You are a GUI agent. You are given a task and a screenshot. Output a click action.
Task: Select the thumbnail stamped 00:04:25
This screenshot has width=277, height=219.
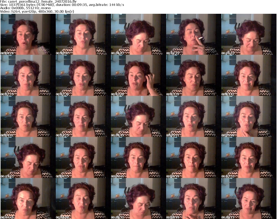83,117
